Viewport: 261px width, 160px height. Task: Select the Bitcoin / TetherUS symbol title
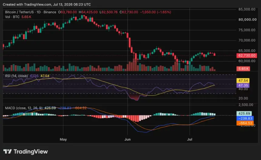coord(19,12)
